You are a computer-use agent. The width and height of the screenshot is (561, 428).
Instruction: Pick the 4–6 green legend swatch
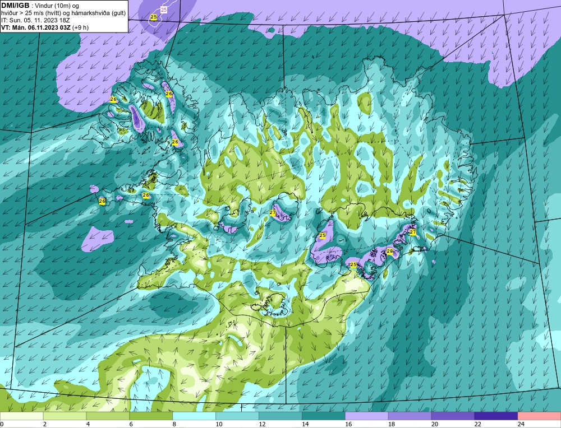point(108,416)
